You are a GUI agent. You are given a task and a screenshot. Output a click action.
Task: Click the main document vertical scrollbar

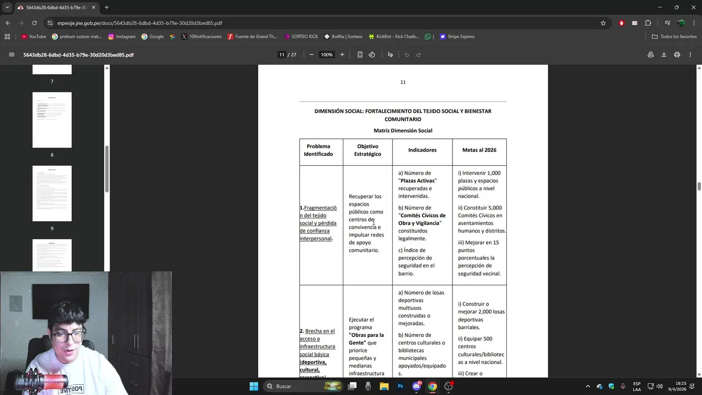pyautogui.click(x=699, y=187)
